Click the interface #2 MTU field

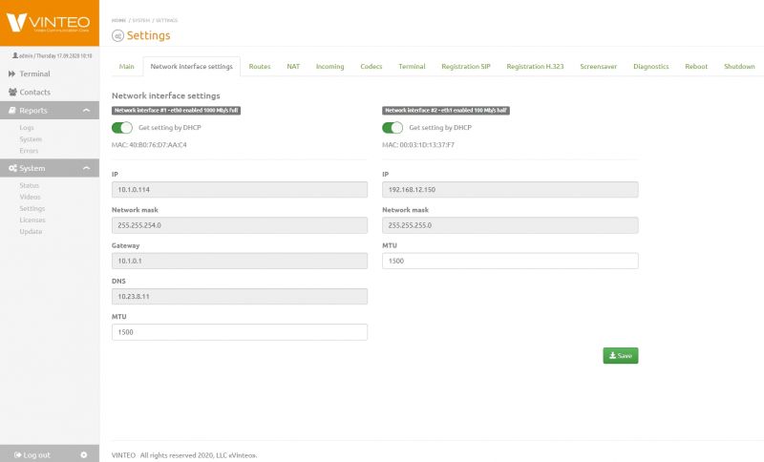pos(510,261)
